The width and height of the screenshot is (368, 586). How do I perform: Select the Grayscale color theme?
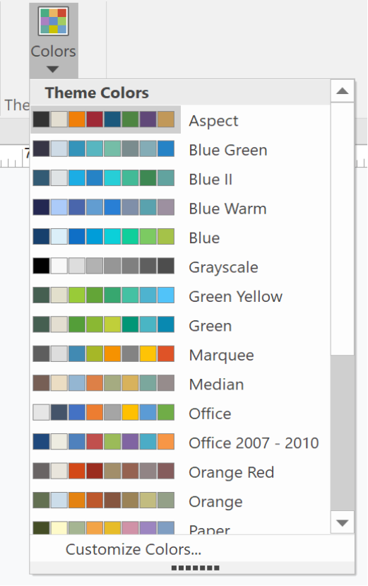coord(180,266)
